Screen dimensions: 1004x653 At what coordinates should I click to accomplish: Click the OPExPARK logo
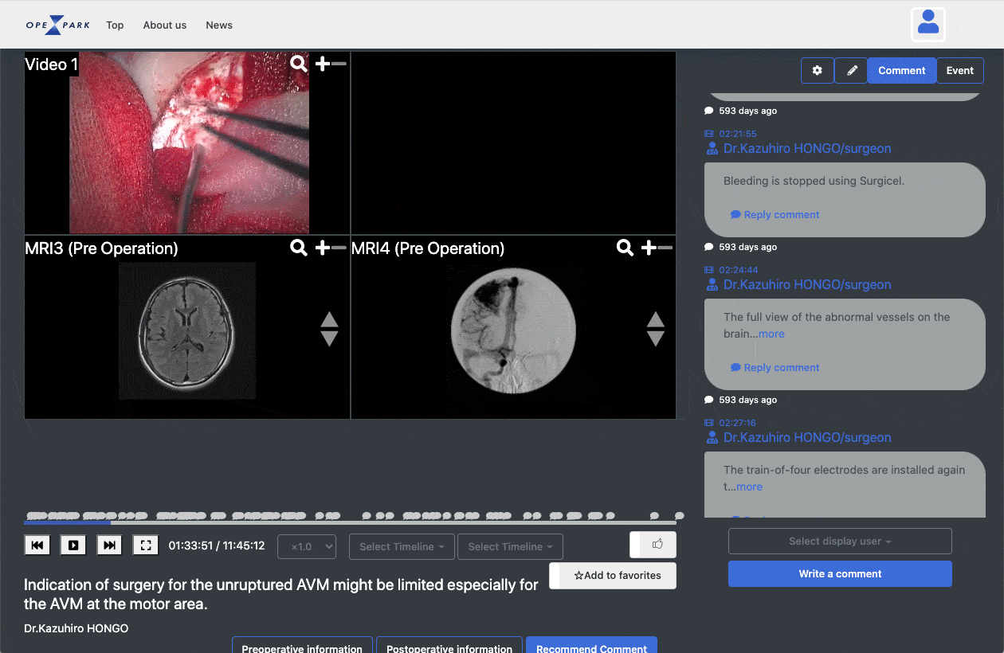coord(58,25)
